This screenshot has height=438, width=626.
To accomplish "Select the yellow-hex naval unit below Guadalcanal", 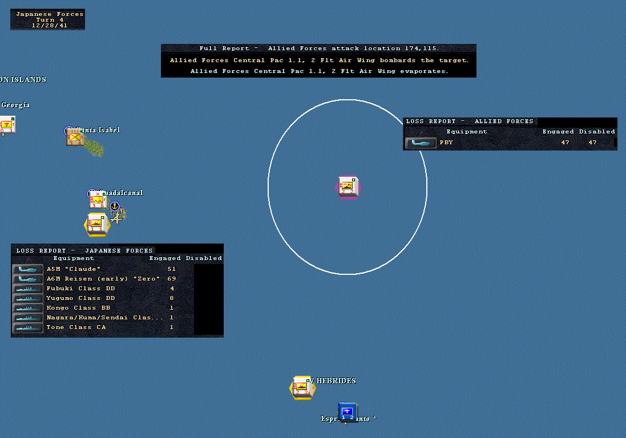I will click(x=97, y=224).
